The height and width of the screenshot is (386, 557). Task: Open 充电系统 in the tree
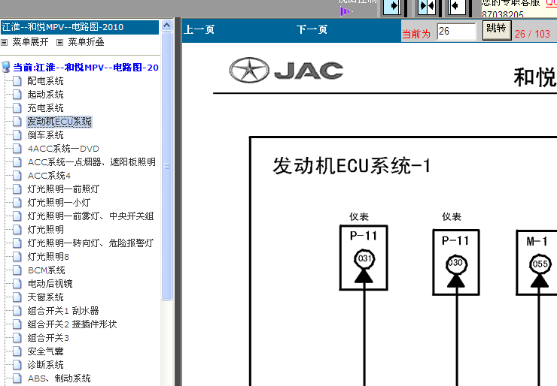pos(45,108)
